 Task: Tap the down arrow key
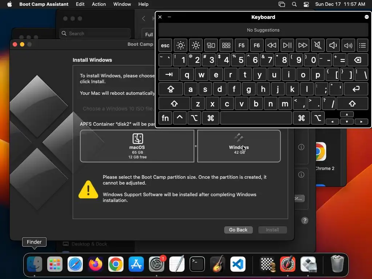point(347,121)
